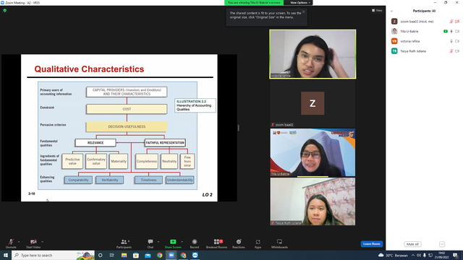Open Zoom Apps

tap(258, 243)
